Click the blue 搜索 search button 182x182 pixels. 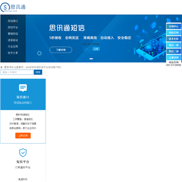tap(38, 72)
